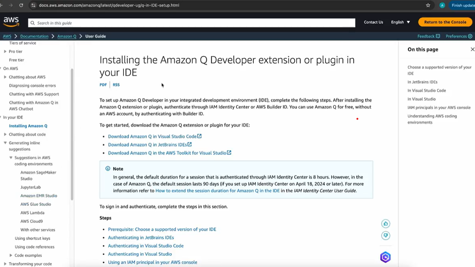Screen dimensions: 475x267
Task: Close the On this page panel
Action: [472, 49]
